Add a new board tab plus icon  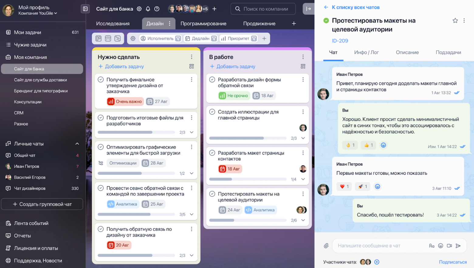click(294, 23)
